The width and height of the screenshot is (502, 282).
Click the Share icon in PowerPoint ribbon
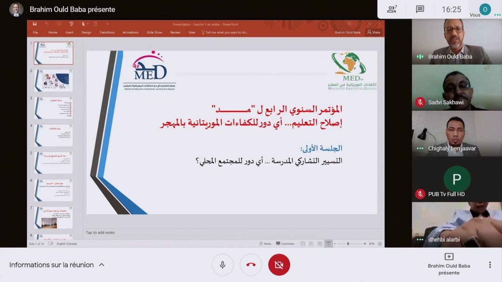pos(373,33)
